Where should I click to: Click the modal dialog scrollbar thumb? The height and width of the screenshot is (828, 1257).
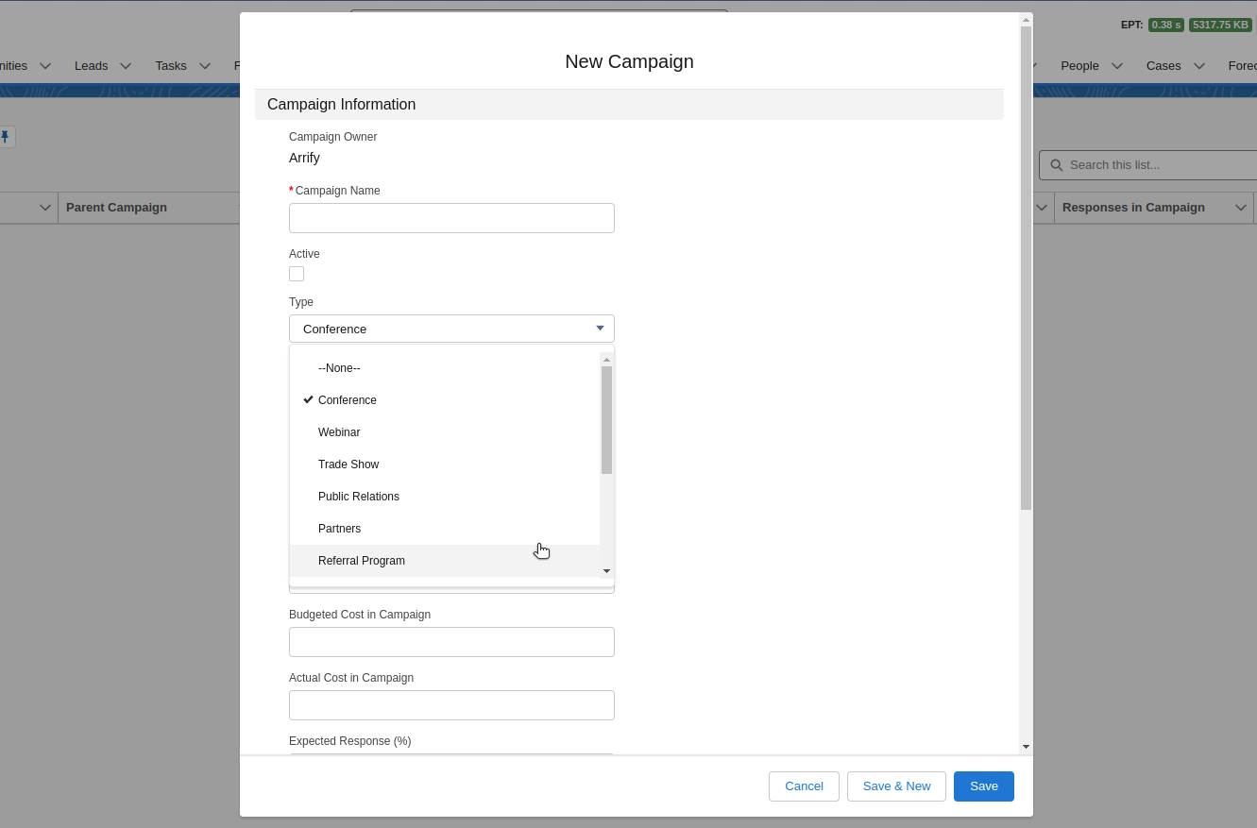click(1026, 268)
